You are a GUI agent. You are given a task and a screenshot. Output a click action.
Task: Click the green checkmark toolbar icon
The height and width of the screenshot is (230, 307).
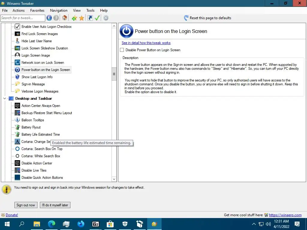(97, 18)
